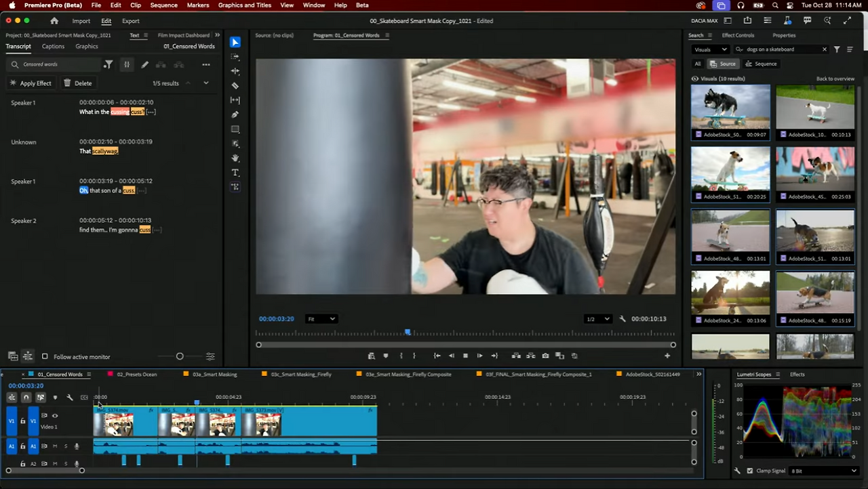Expand hidden timeline sequence tabs
This screenshot has height=489, width=868.
pos(698,375)
